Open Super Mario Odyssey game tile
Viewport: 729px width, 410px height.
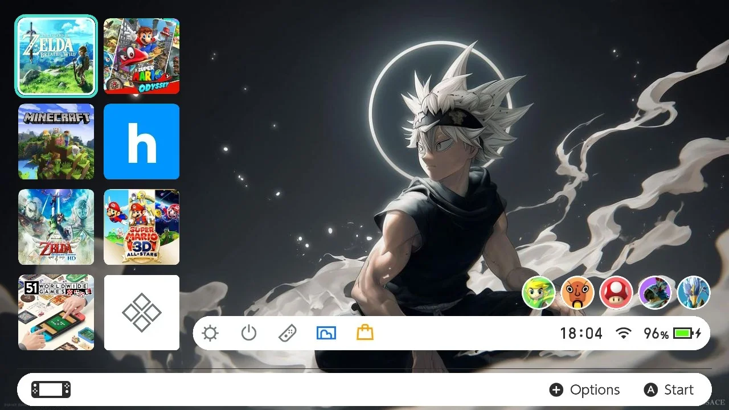141,56
